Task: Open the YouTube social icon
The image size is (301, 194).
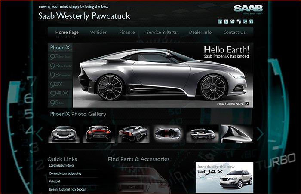Action: pyautogui.click(x=233, y=21)
